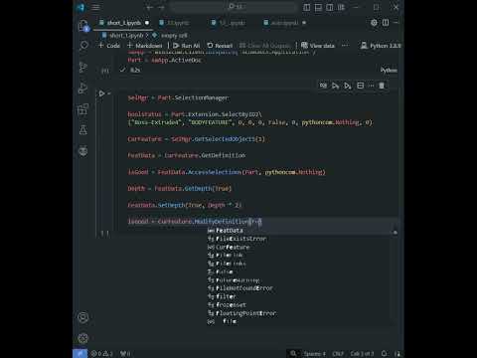The width and height of the screenshot is (477, 358).
Task: Open the ports status bar item
Action: point(125,354)
